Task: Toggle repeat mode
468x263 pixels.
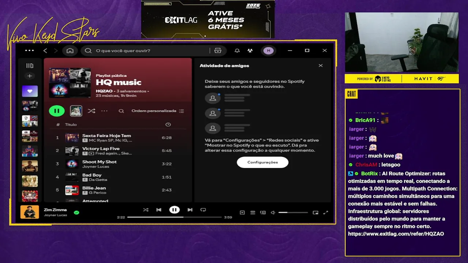Action: tap(203, 210)
